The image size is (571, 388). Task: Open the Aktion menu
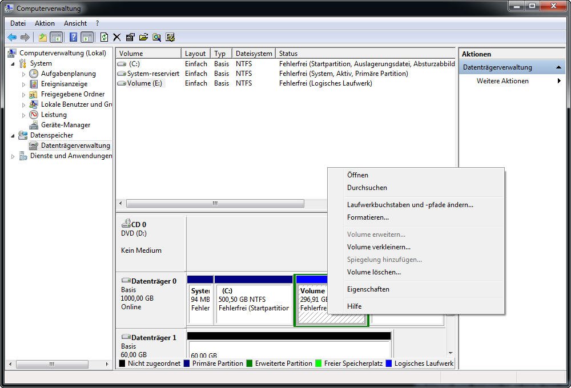pyautogui.click(x=45, y=23)
